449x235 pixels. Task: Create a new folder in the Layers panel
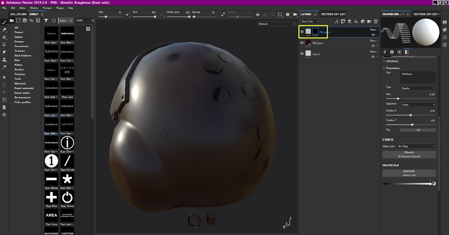[369, 22]
